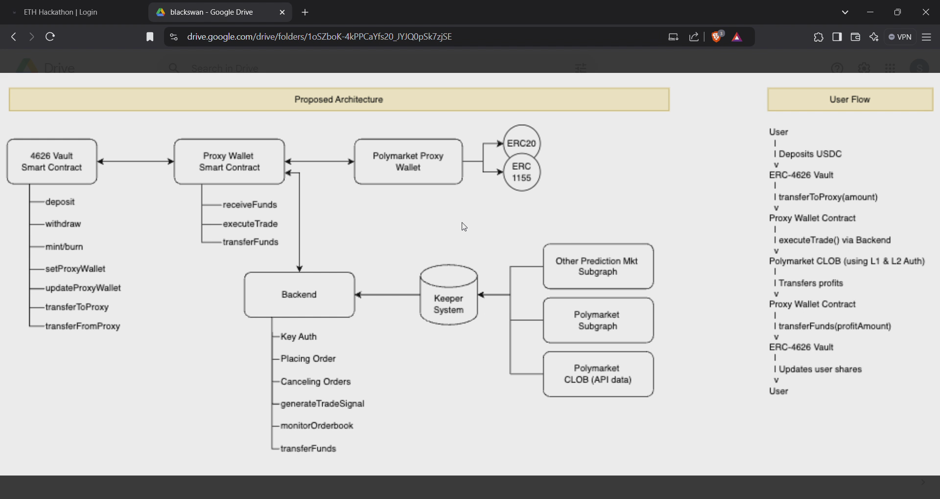Viewport: 940px width, 499px height.
Task: Click Other Prediction Mkt Subgraph box
Action: 598,267
